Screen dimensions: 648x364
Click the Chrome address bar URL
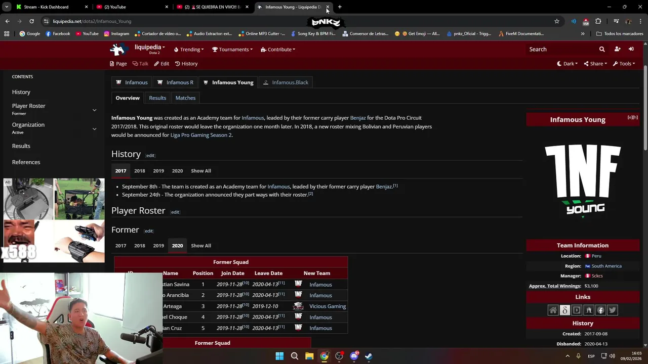point(92,21)
